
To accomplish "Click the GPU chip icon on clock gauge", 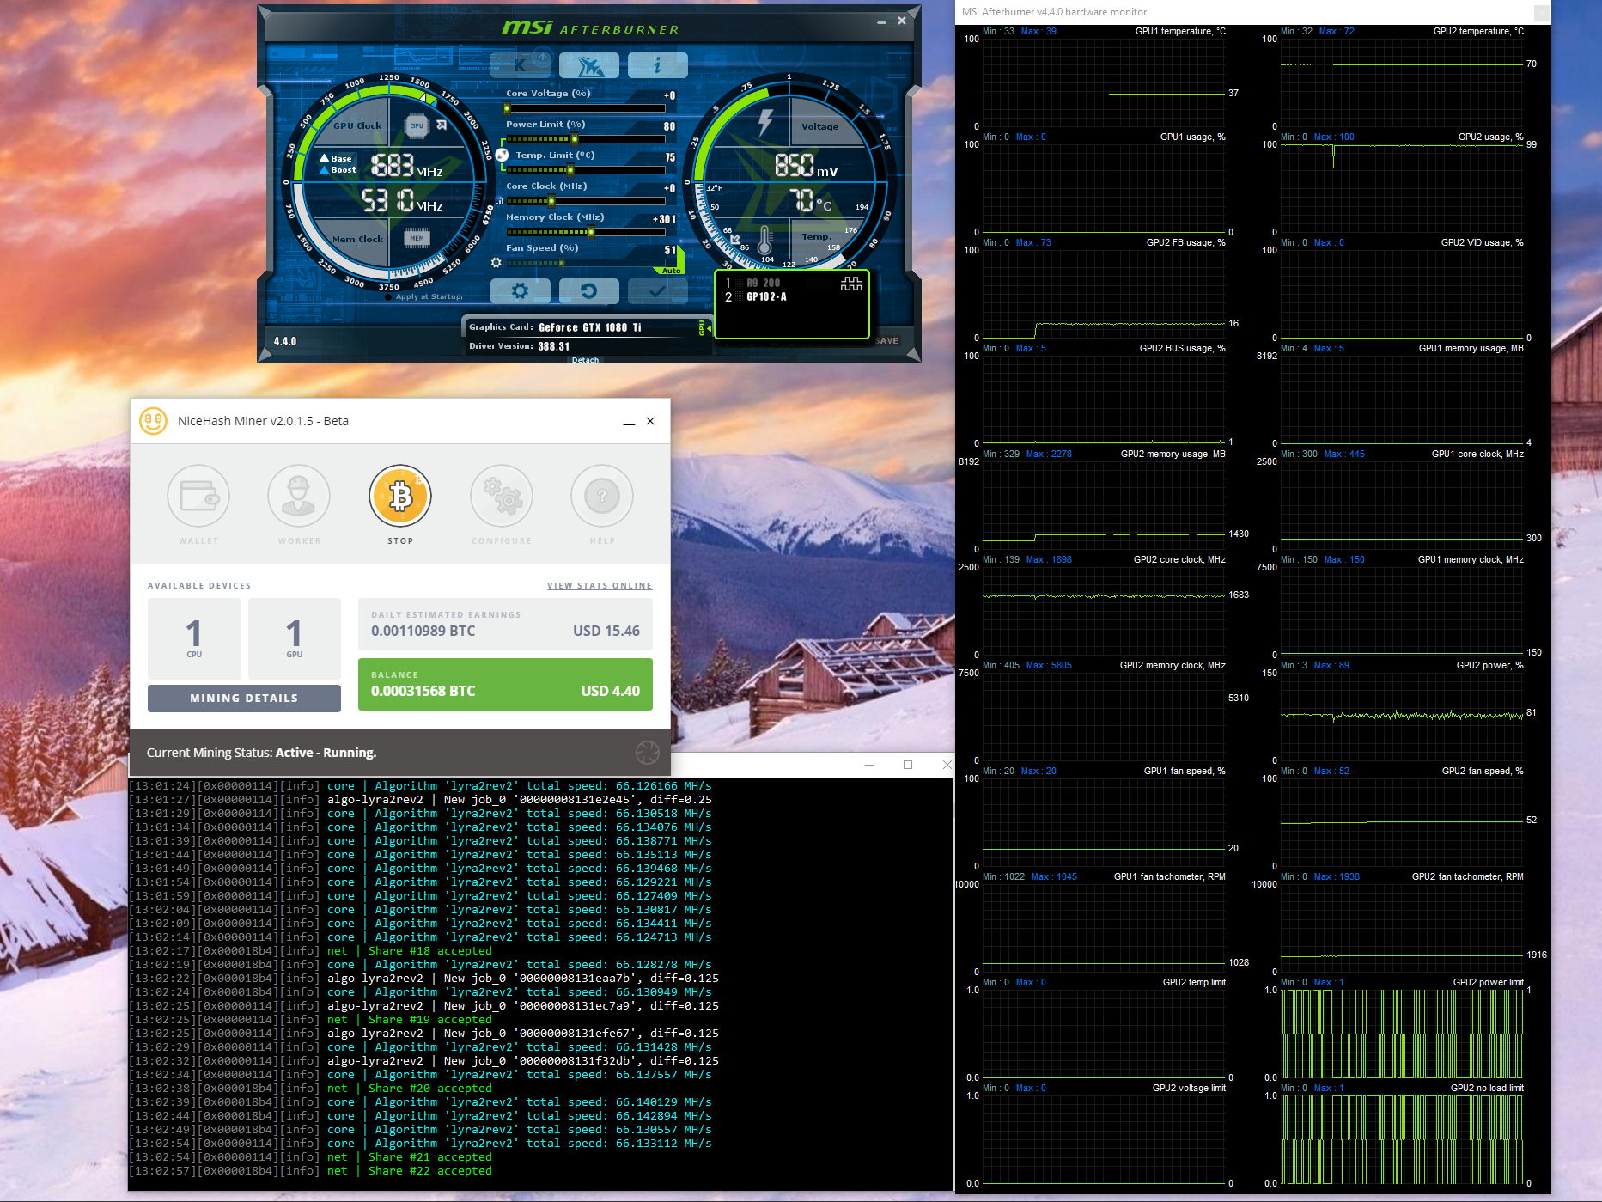I will 417,125.
